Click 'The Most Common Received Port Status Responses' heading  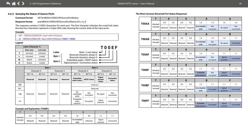click(161, 14)
